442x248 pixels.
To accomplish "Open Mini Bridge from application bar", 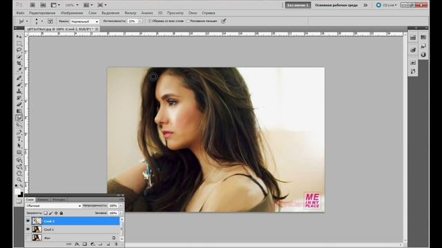I will 43,5.
